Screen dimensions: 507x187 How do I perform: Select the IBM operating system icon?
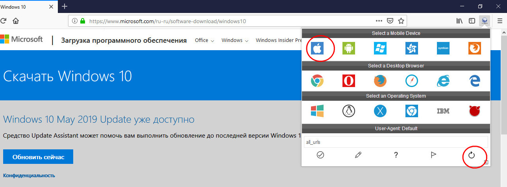click(x=443, y=111)
